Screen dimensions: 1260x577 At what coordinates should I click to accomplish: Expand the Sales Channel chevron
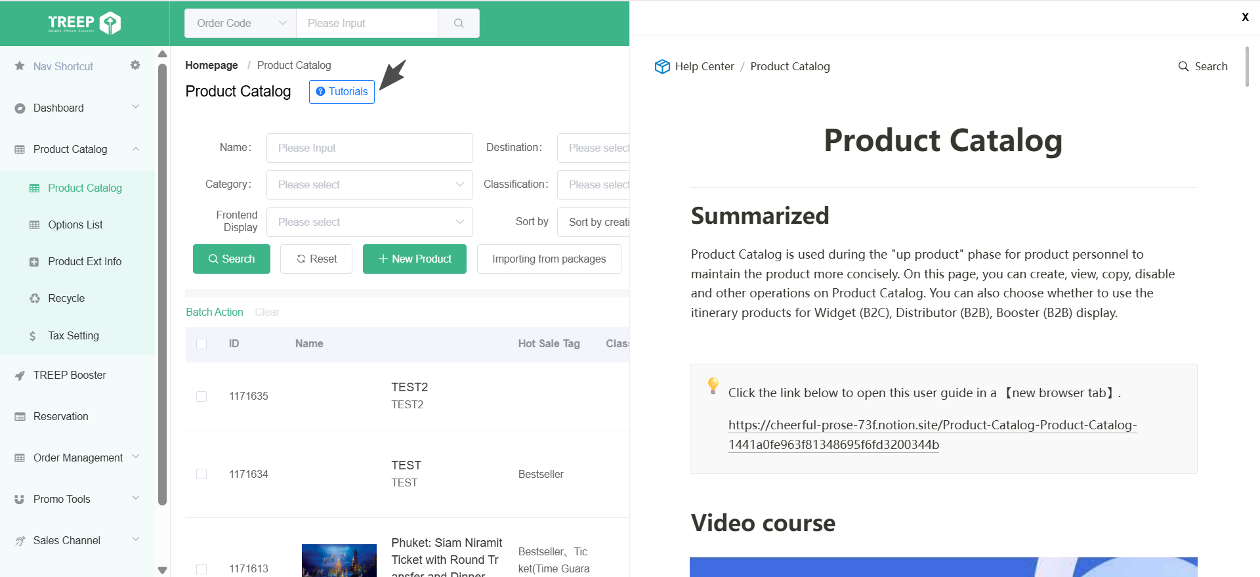[x=136, y=540]
